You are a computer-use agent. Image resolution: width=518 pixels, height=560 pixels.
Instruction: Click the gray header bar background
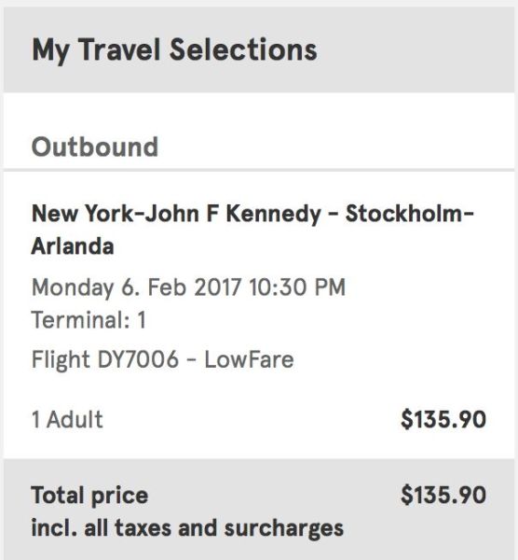point(260,49)
